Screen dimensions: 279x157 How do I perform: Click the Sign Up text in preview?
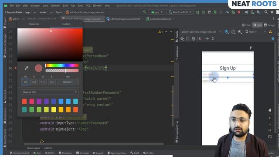pyautogui.click(x=228, y=68)
